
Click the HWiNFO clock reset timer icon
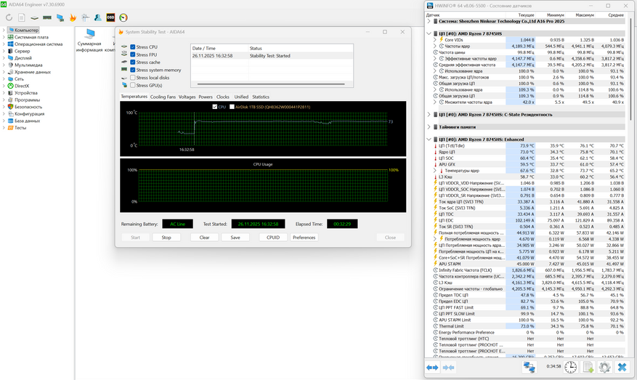[x=571, y=368]
